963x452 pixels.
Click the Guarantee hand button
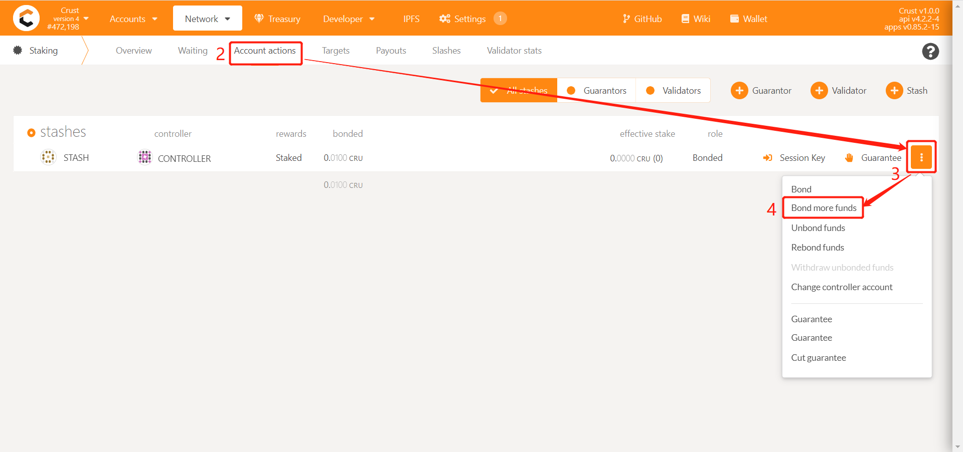[873, 158]
